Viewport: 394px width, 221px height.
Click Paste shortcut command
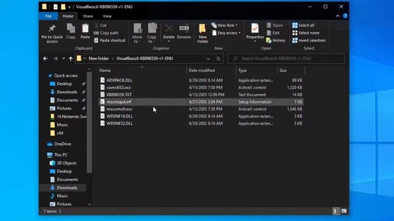[110, 41]
